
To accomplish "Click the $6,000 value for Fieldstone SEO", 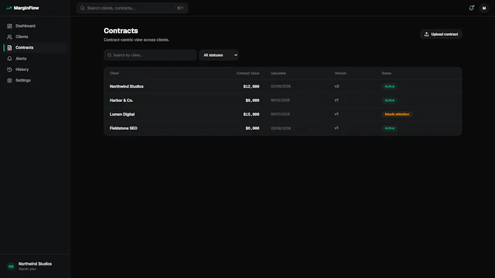I will pyautogui.click(x=252, y=128).
